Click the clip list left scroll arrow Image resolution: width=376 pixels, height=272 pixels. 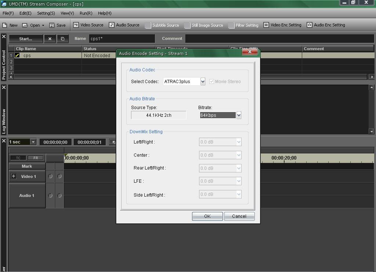(x=11, y=77)
